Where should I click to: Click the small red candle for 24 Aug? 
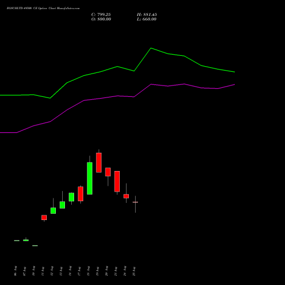pyautogui.click(x=126, y=196)
